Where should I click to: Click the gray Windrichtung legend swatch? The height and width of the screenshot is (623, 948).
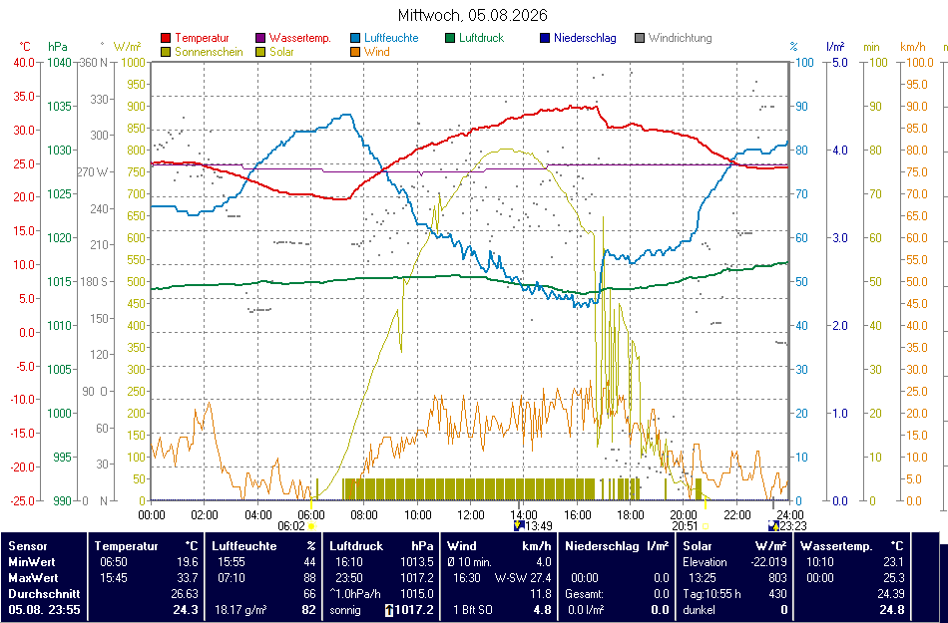click(x=640, y=38)
